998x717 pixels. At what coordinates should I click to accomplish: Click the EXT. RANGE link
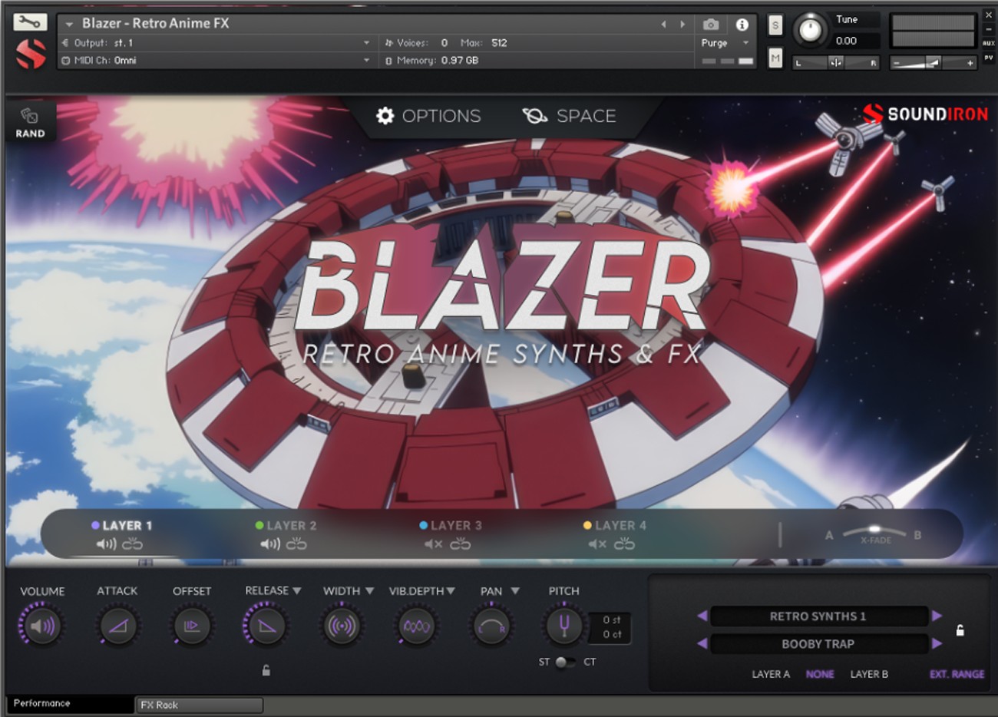pyautogui.click(x=956, y=674)
